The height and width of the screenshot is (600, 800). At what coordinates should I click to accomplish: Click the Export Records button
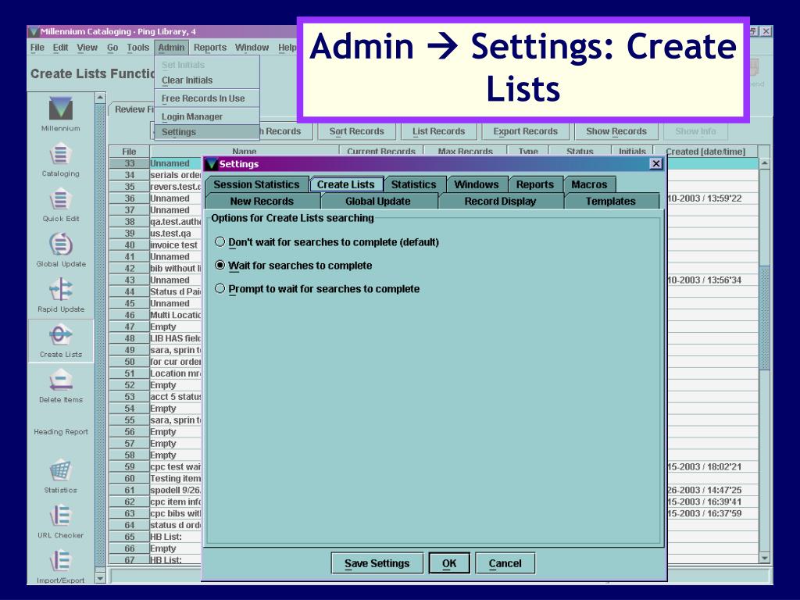[x=526, y=131]
